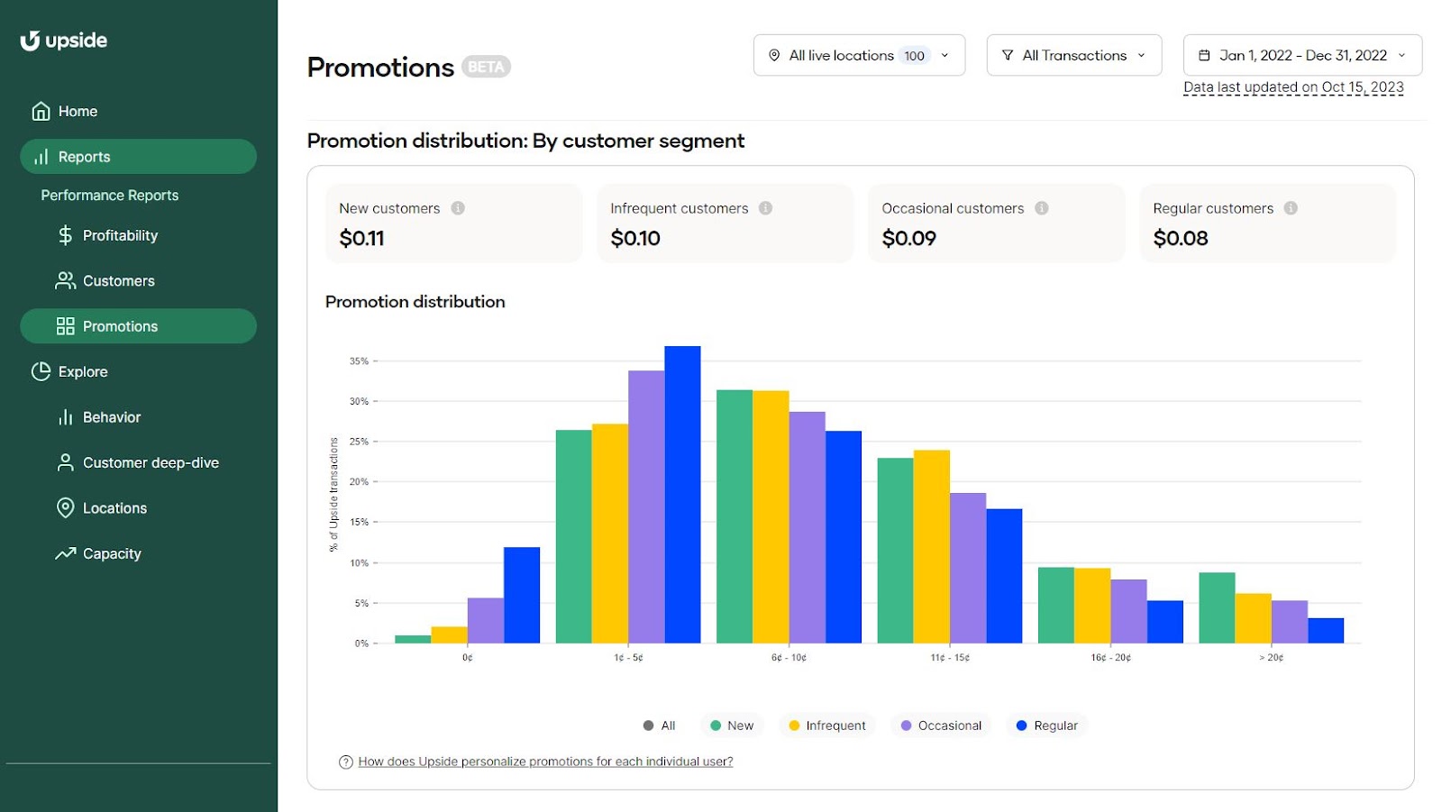Open the All live locations dropdown
Viewport: 1442px width, 812px height.
[858, 55]
